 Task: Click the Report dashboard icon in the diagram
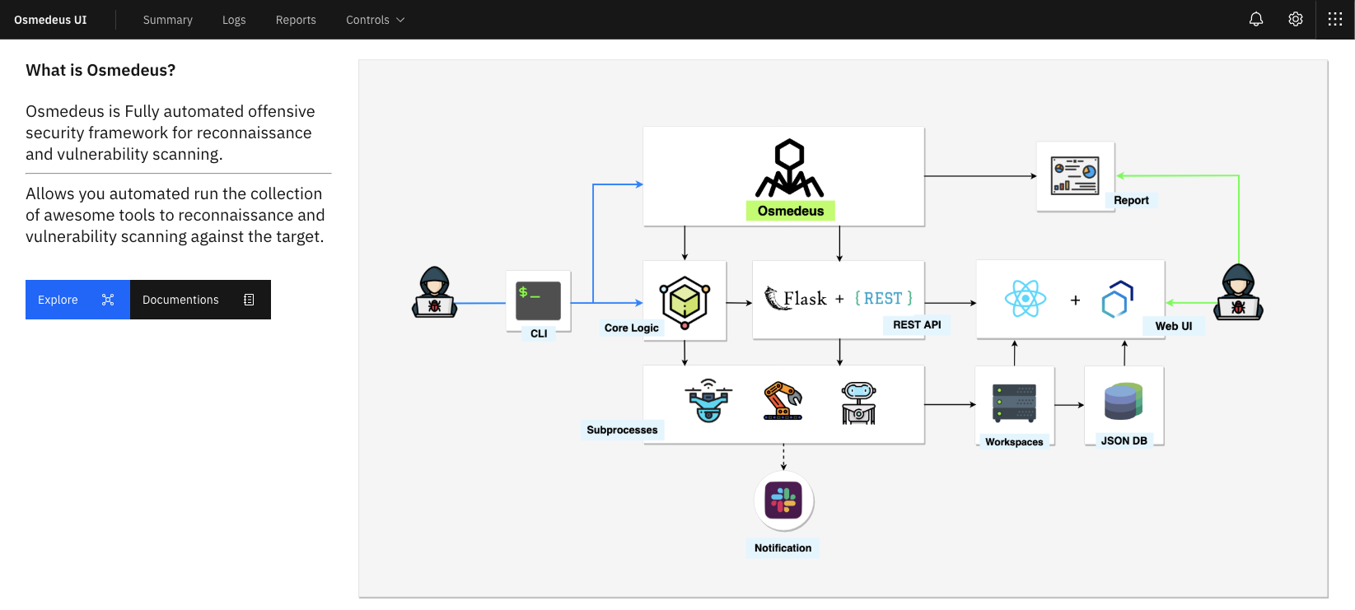[1074, 175]
